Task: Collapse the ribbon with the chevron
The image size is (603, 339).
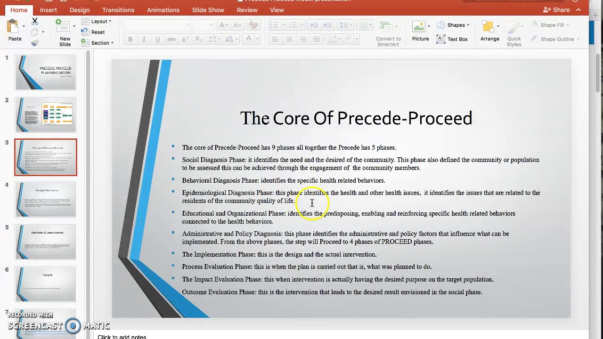Action: tap(579, 10)
